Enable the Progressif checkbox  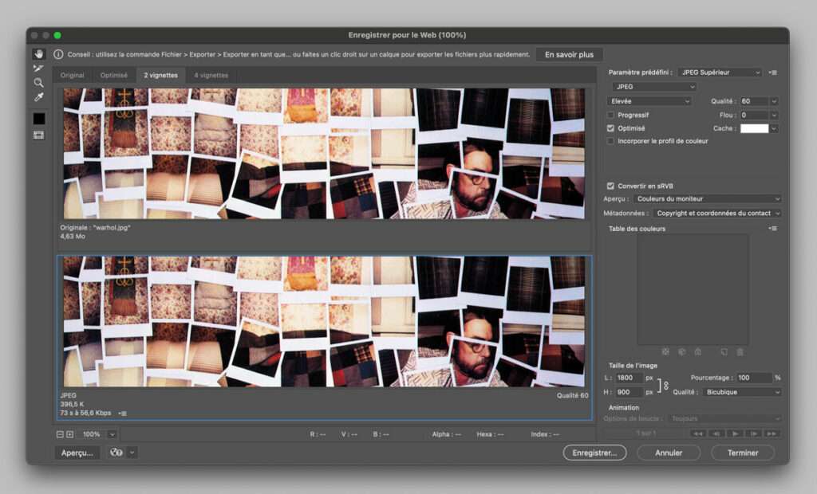(611, 115)
